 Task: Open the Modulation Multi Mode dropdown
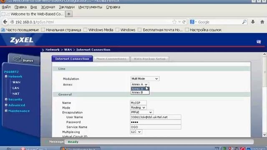point(145,79)
